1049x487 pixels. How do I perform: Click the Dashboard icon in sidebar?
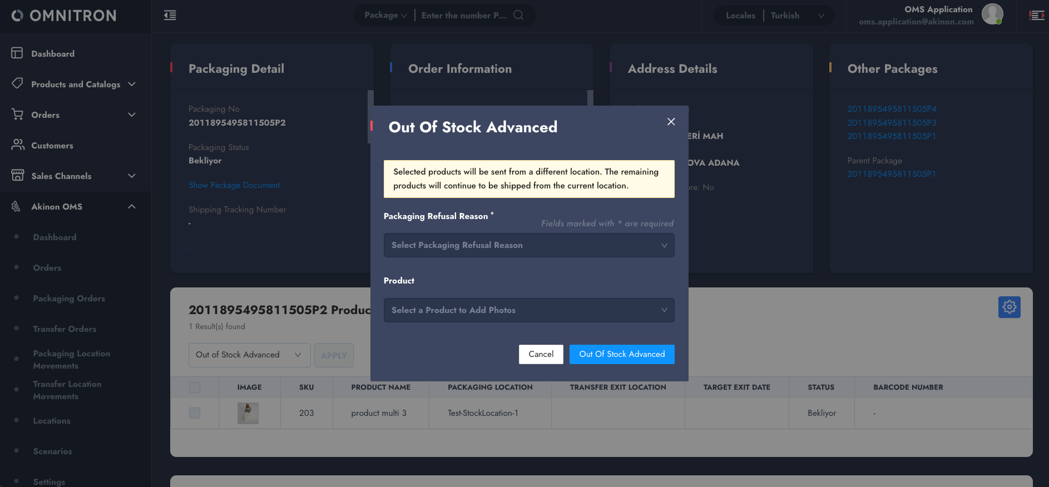click(17, 53)
